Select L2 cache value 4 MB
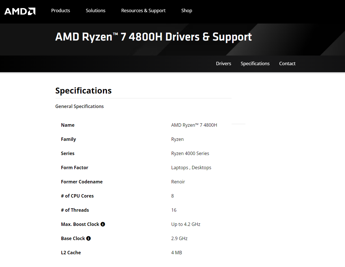Image resolution: width=345 pixels, height=267 pixels. click(177, 253)
